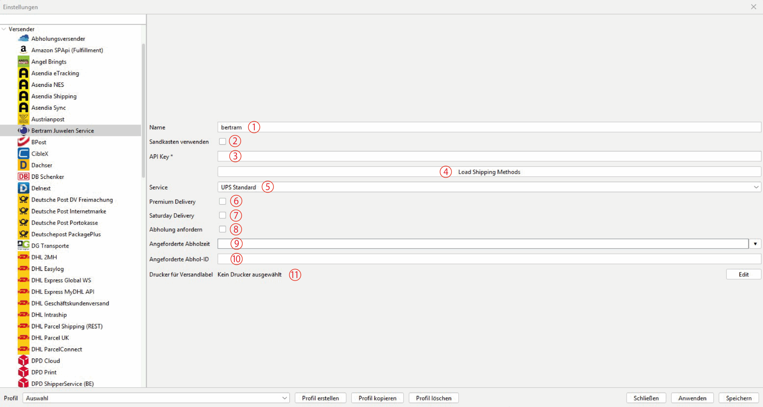Screen dimensions: 763x407
Task: Click the CibleX blue icon
Action: tap(23, 153)
